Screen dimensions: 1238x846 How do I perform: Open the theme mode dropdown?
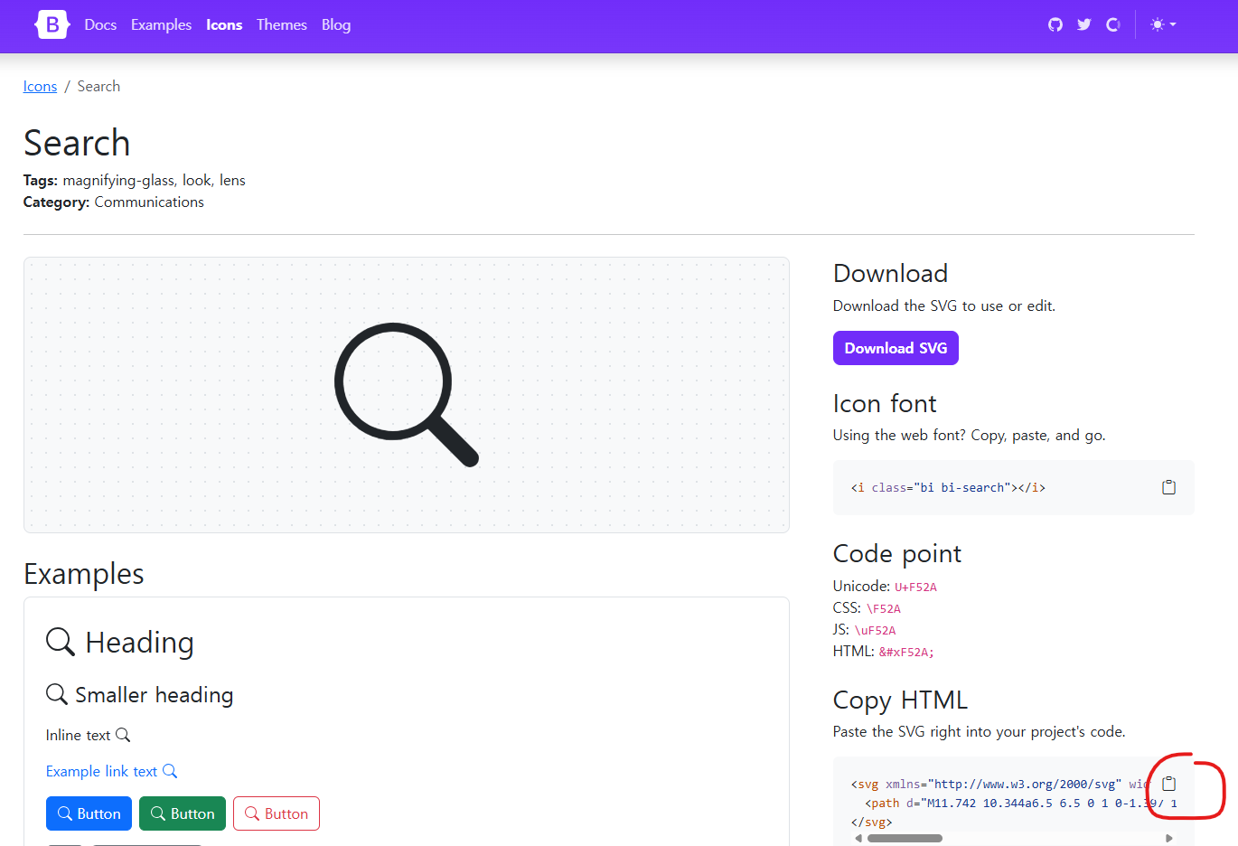click(x=1163, y=24)
